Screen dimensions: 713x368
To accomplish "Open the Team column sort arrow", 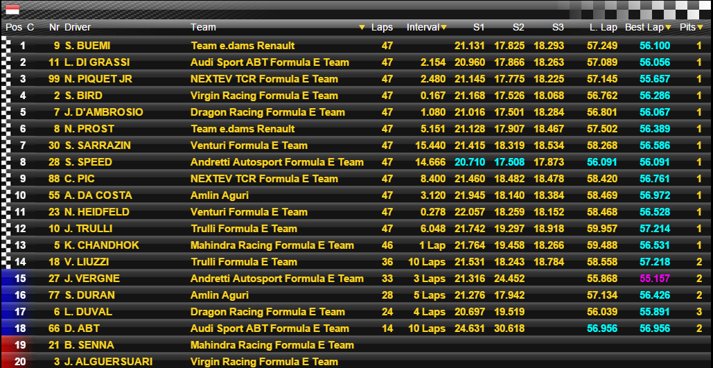I will coord(362,28).
